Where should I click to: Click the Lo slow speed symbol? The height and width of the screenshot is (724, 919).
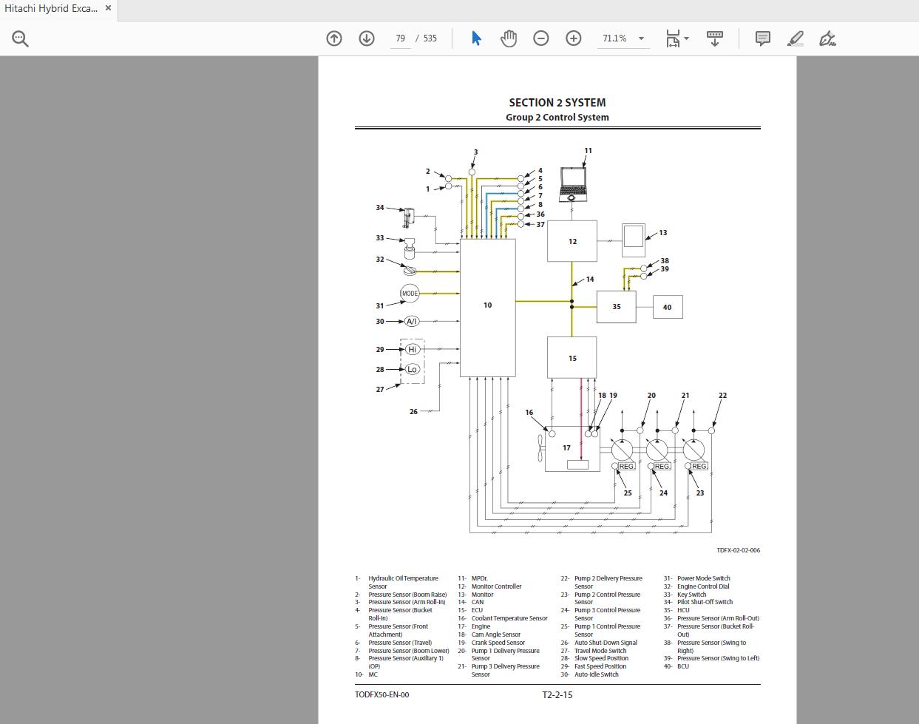pos(413,369)
